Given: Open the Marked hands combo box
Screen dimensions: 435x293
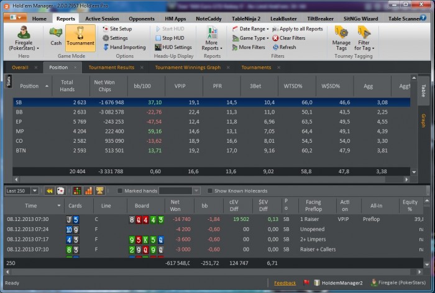Looking at the screenshot, I should [x=179, y=191].
